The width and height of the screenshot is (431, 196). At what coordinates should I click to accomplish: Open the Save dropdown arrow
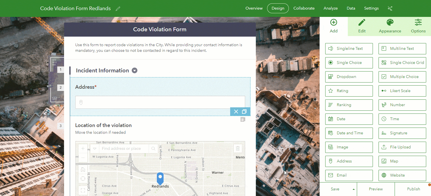pos(353,189)
